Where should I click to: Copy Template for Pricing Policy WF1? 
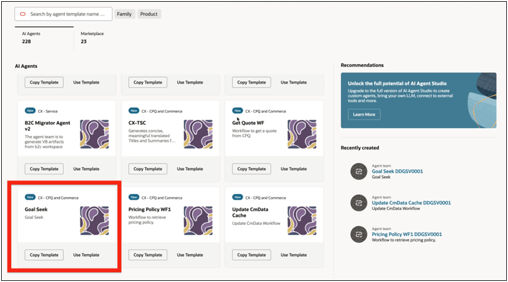click(x=148, y=255)
